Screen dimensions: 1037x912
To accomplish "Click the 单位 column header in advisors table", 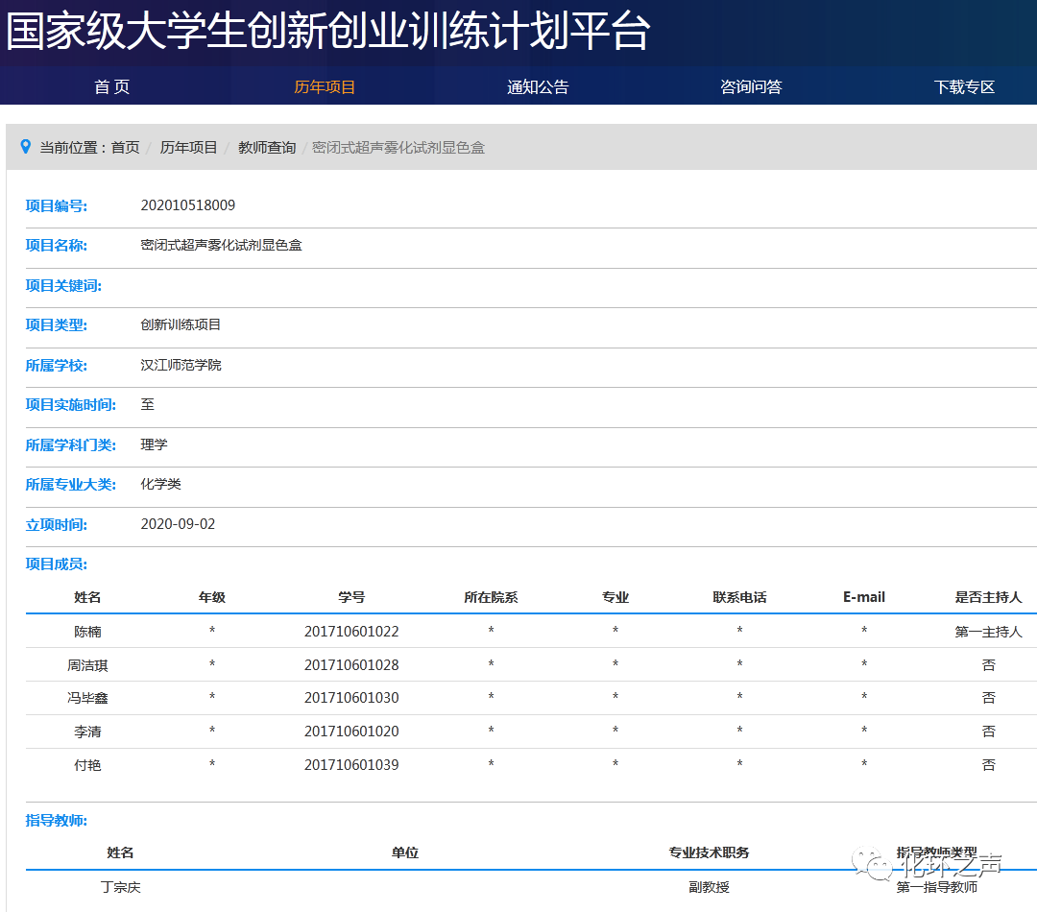I will (x=405, y=852).
